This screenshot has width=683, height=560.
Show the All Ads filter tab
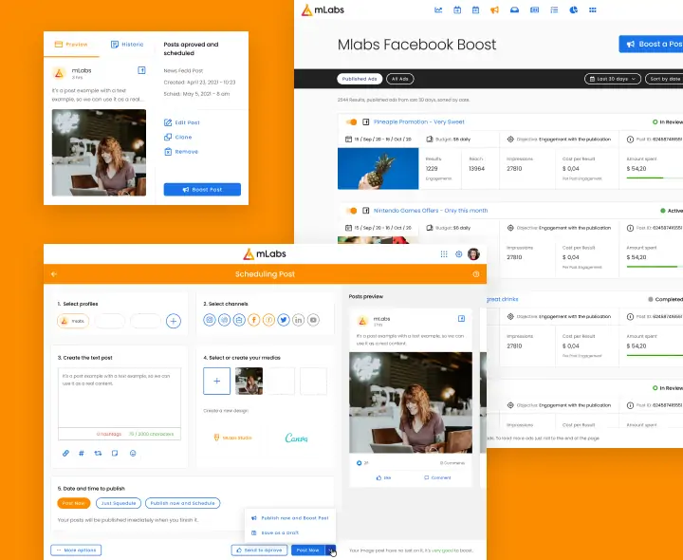pyautogui.click(x=400, y=79)
